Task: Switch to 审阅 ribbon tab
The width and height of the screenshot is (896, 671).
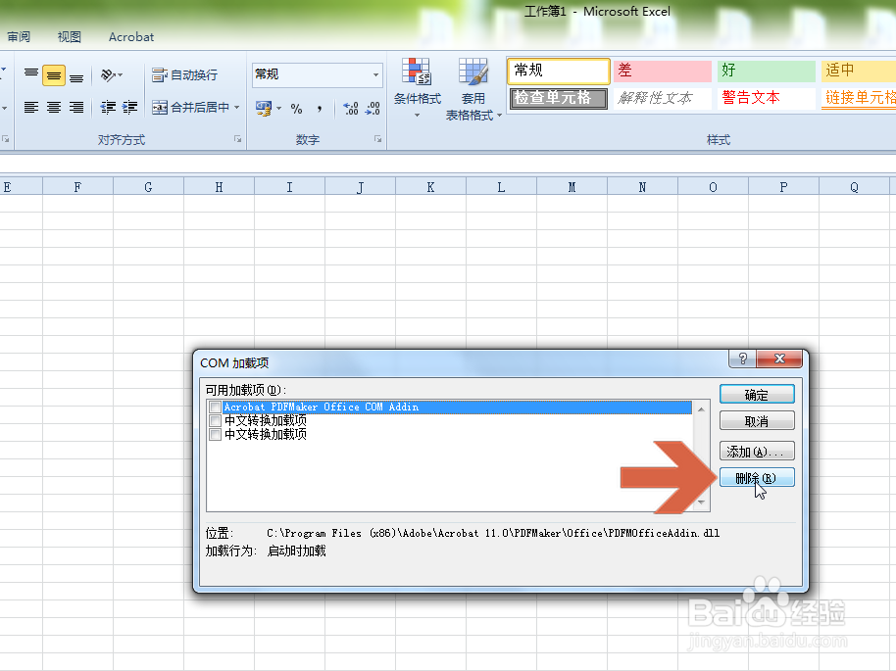Action: (19, 37)
